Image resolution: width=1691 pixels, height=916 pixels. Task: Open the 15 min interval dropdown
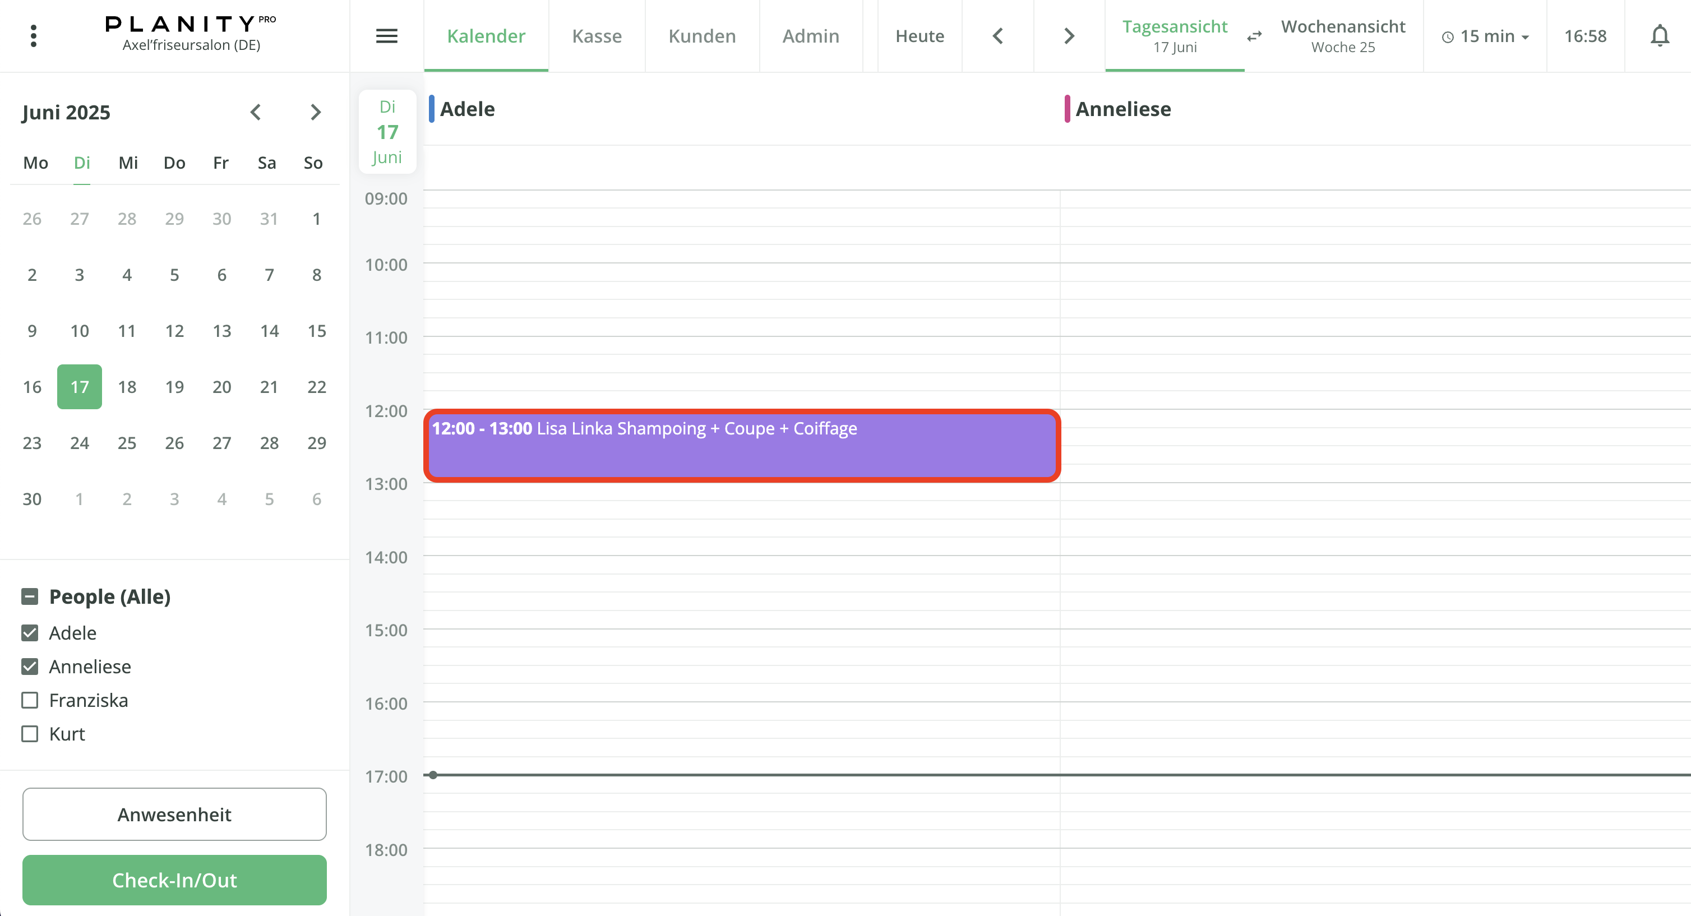coord(1486,36)
